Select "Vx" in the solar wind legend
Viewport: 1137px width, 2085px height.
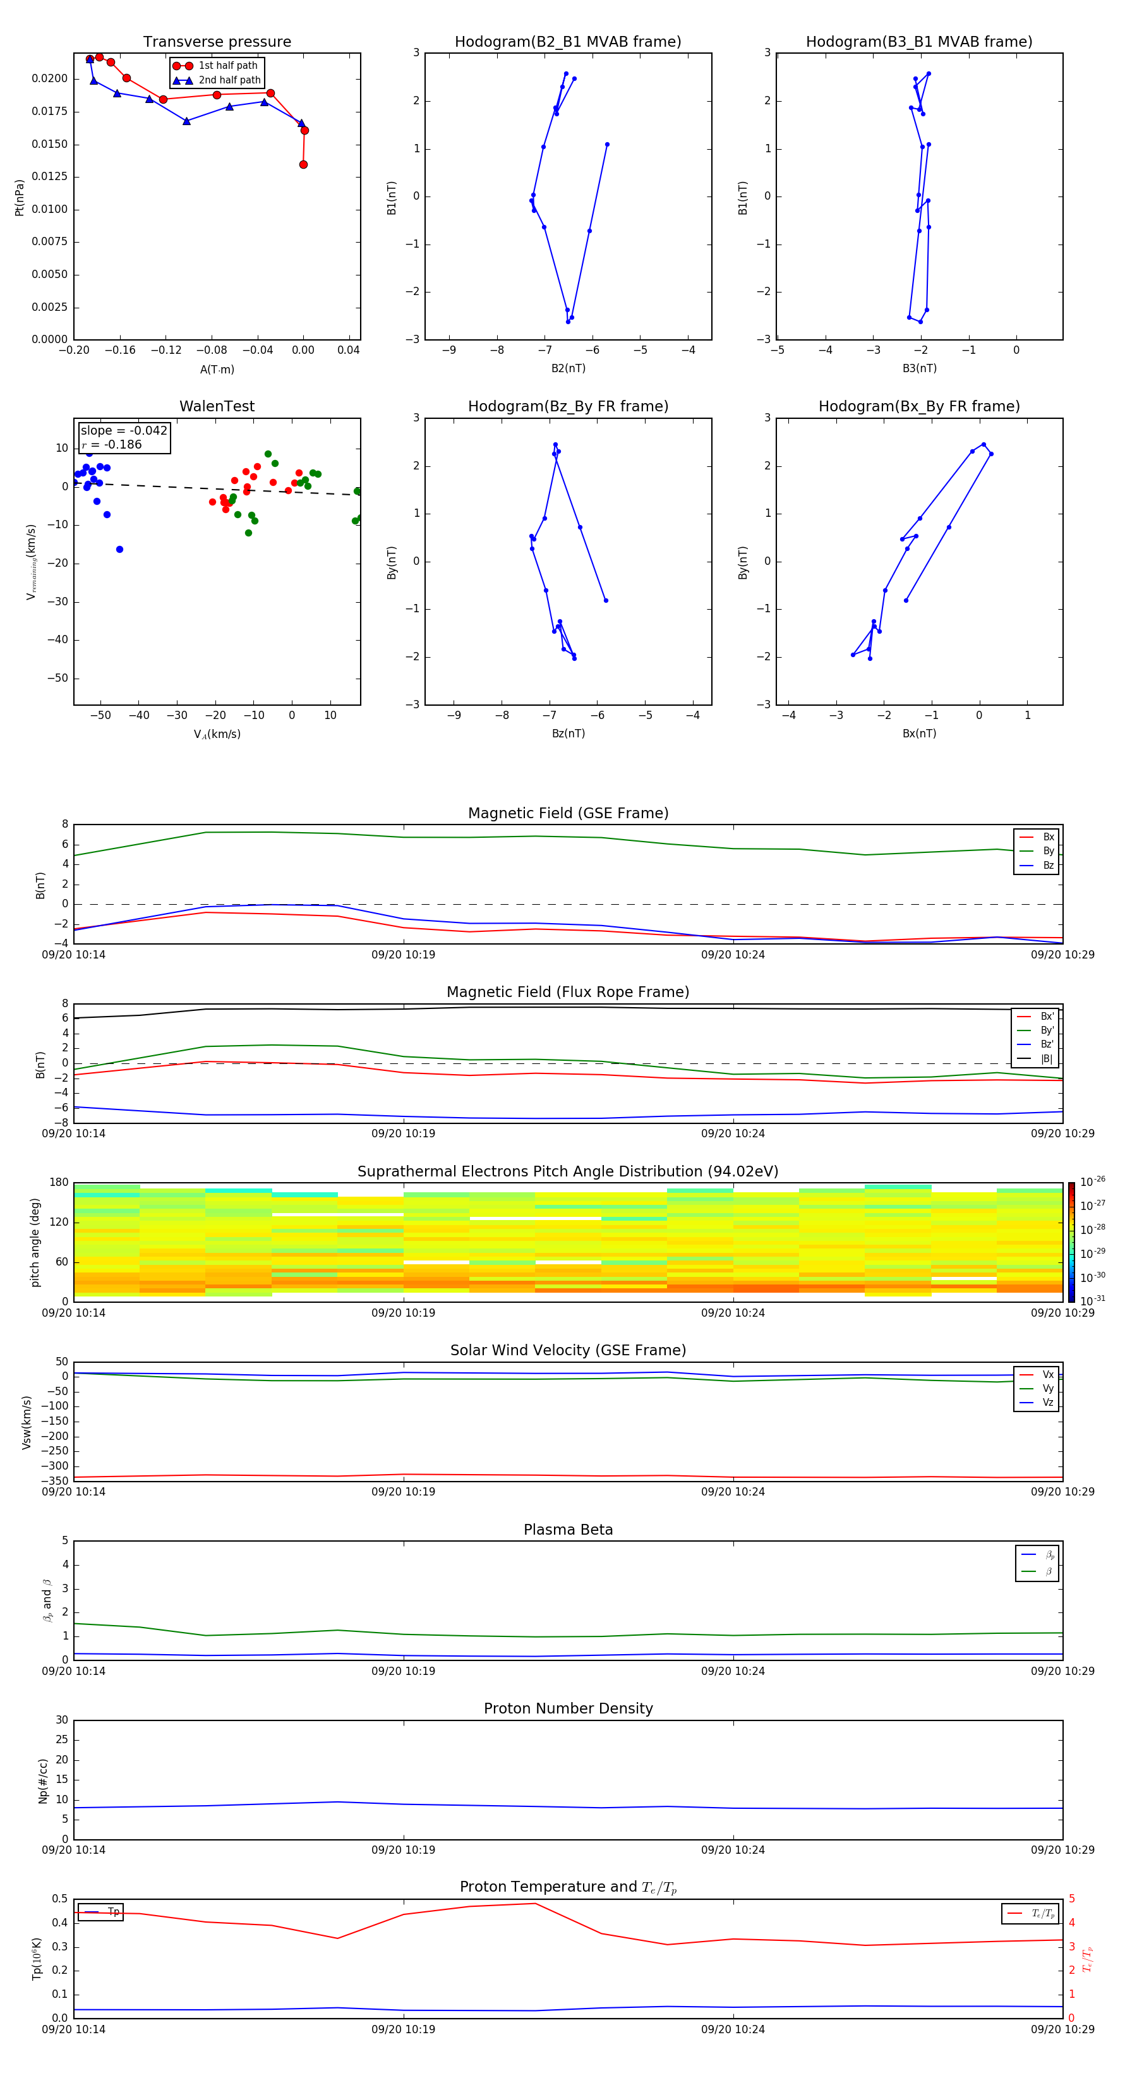1037,1374
